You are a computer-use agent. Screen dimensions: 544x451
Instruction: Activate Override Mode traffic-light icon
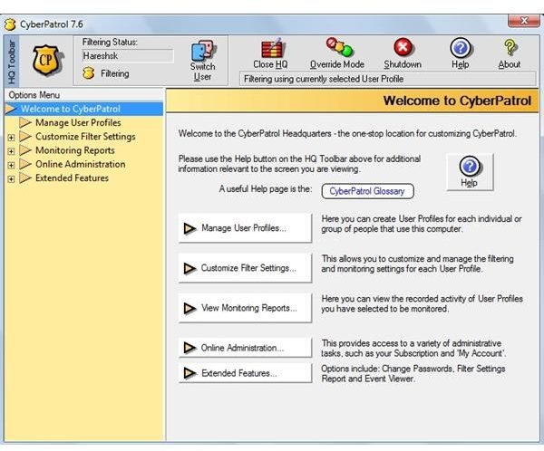pyautogui.click(x=339, y=47)
